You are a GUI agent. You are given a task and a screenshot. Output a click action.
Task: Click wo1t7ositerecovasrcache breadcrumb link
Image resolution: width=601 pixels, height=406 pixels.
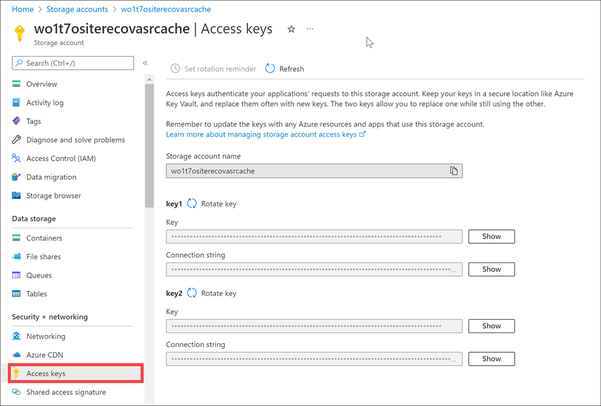165,9
